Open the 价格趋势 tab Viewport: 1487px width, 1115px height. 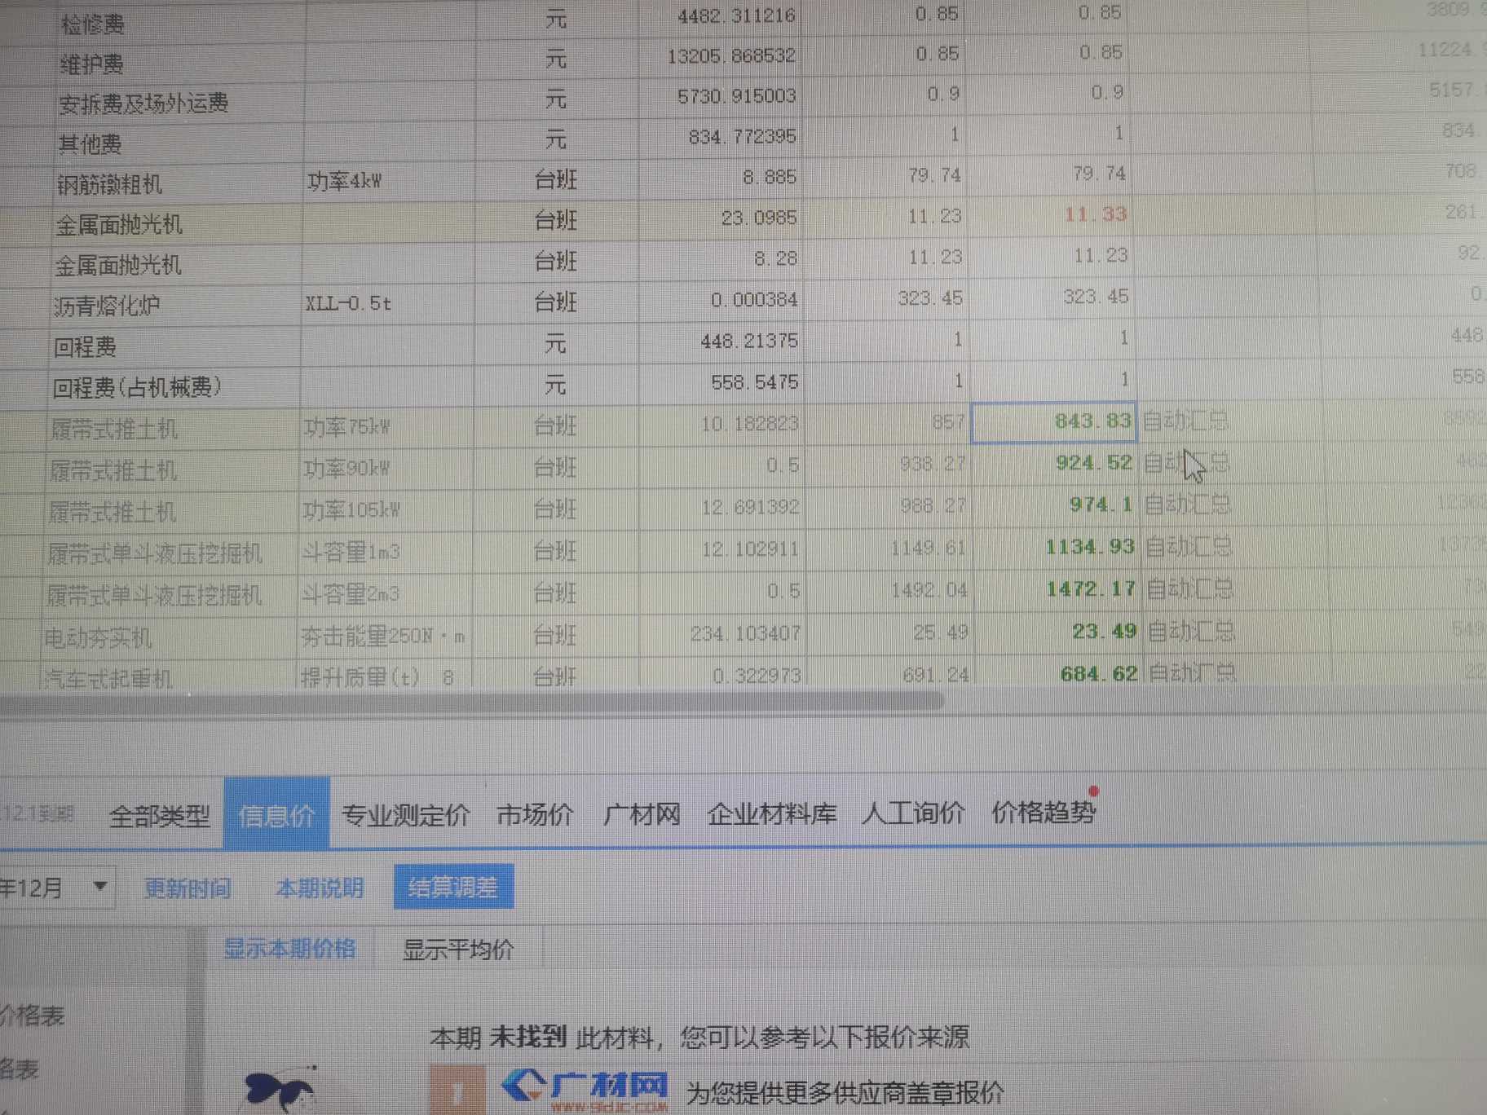pos(1044,812)
